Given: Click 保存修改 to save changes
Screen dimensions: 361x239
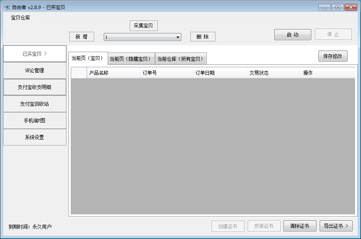Looking at the screenshot, I should (333, 56).
